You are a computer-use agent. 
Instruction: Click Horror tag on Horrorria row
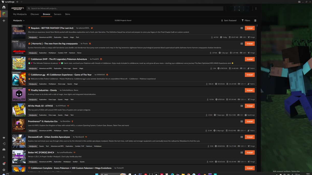click(x=79, y=53)
